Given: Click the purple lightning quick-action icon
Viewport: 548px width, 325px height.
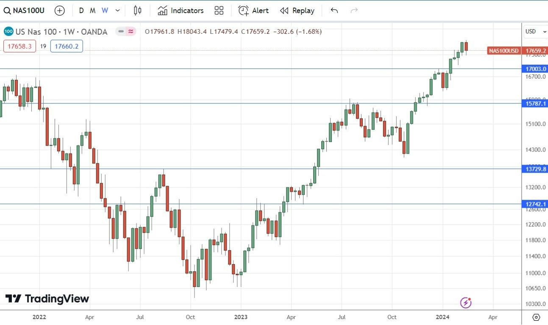Looking at the screenshot, I should pos(466,303).
